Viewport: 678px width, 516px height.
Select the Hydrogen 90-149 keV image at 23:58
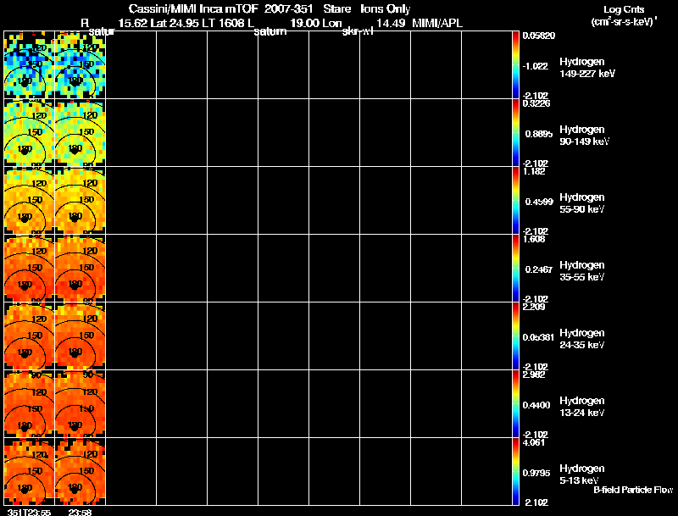80,132
